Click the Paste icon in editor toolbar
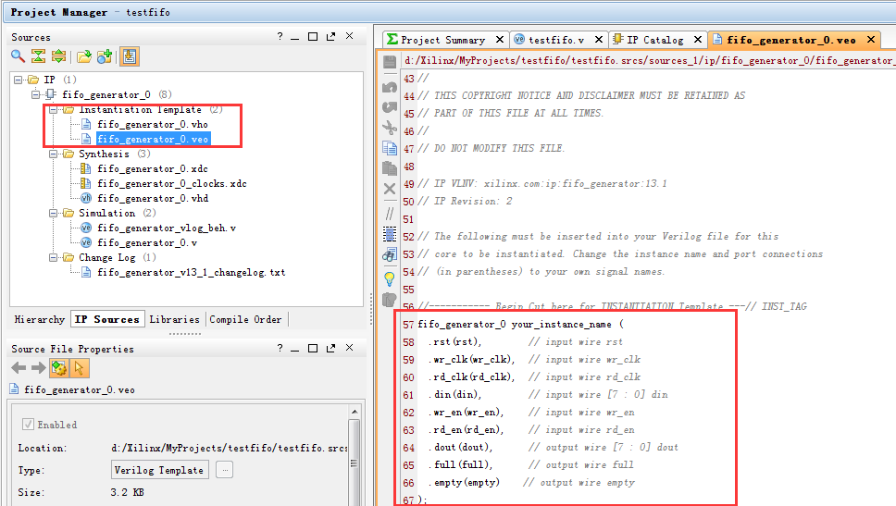 (x=390, y=168)
